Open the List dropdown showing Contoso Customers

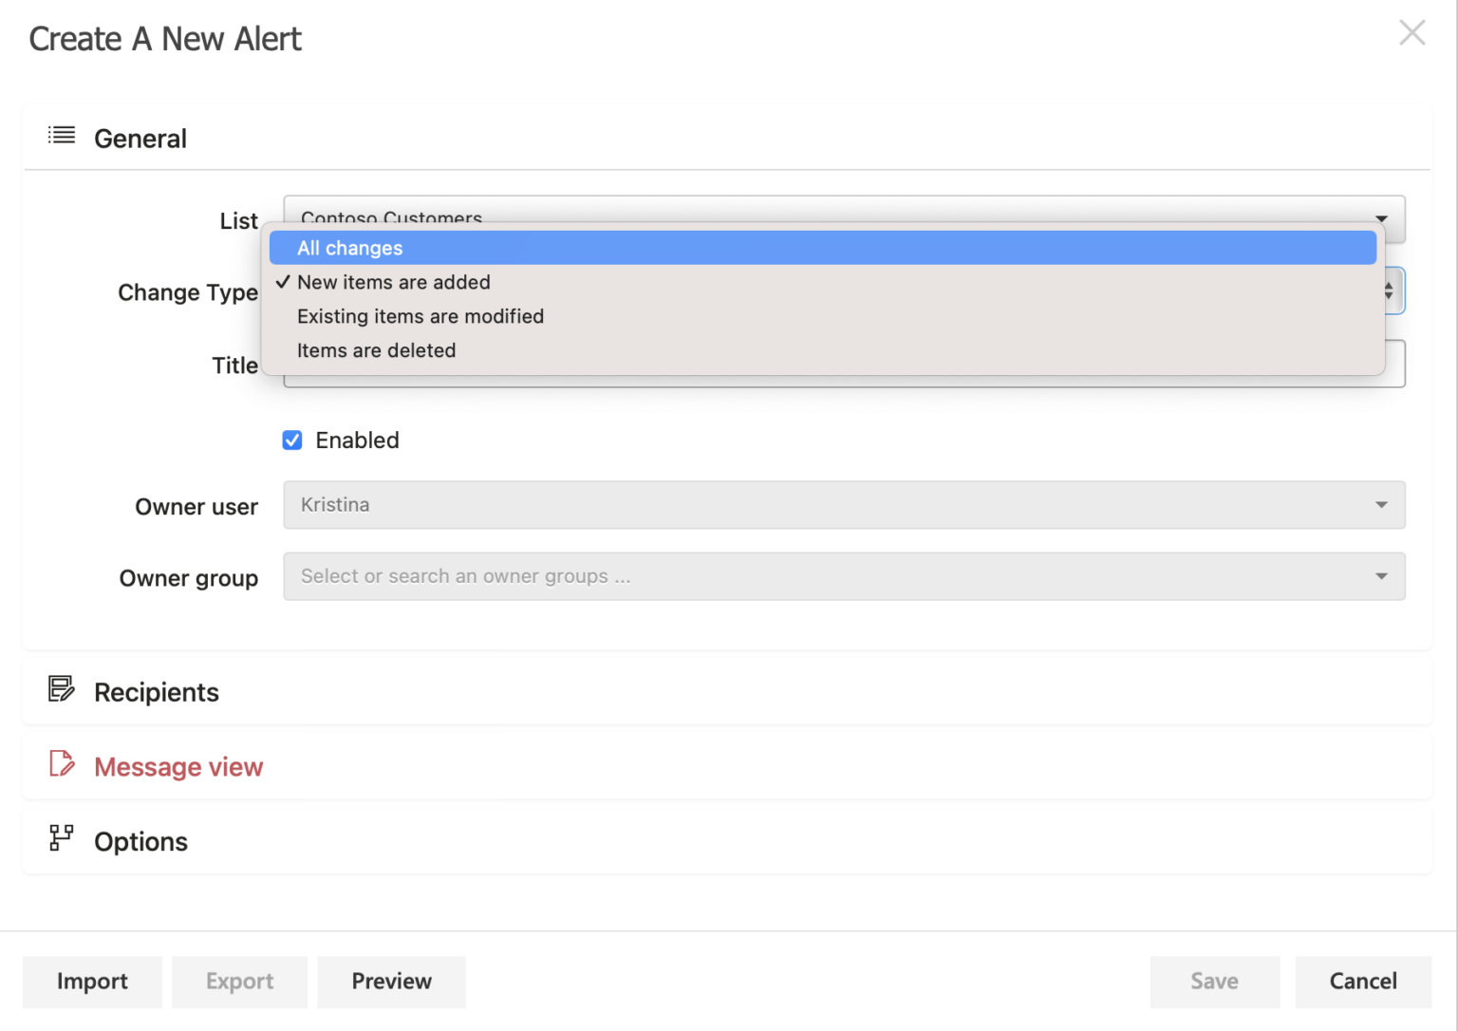(x=1382, y=218)
